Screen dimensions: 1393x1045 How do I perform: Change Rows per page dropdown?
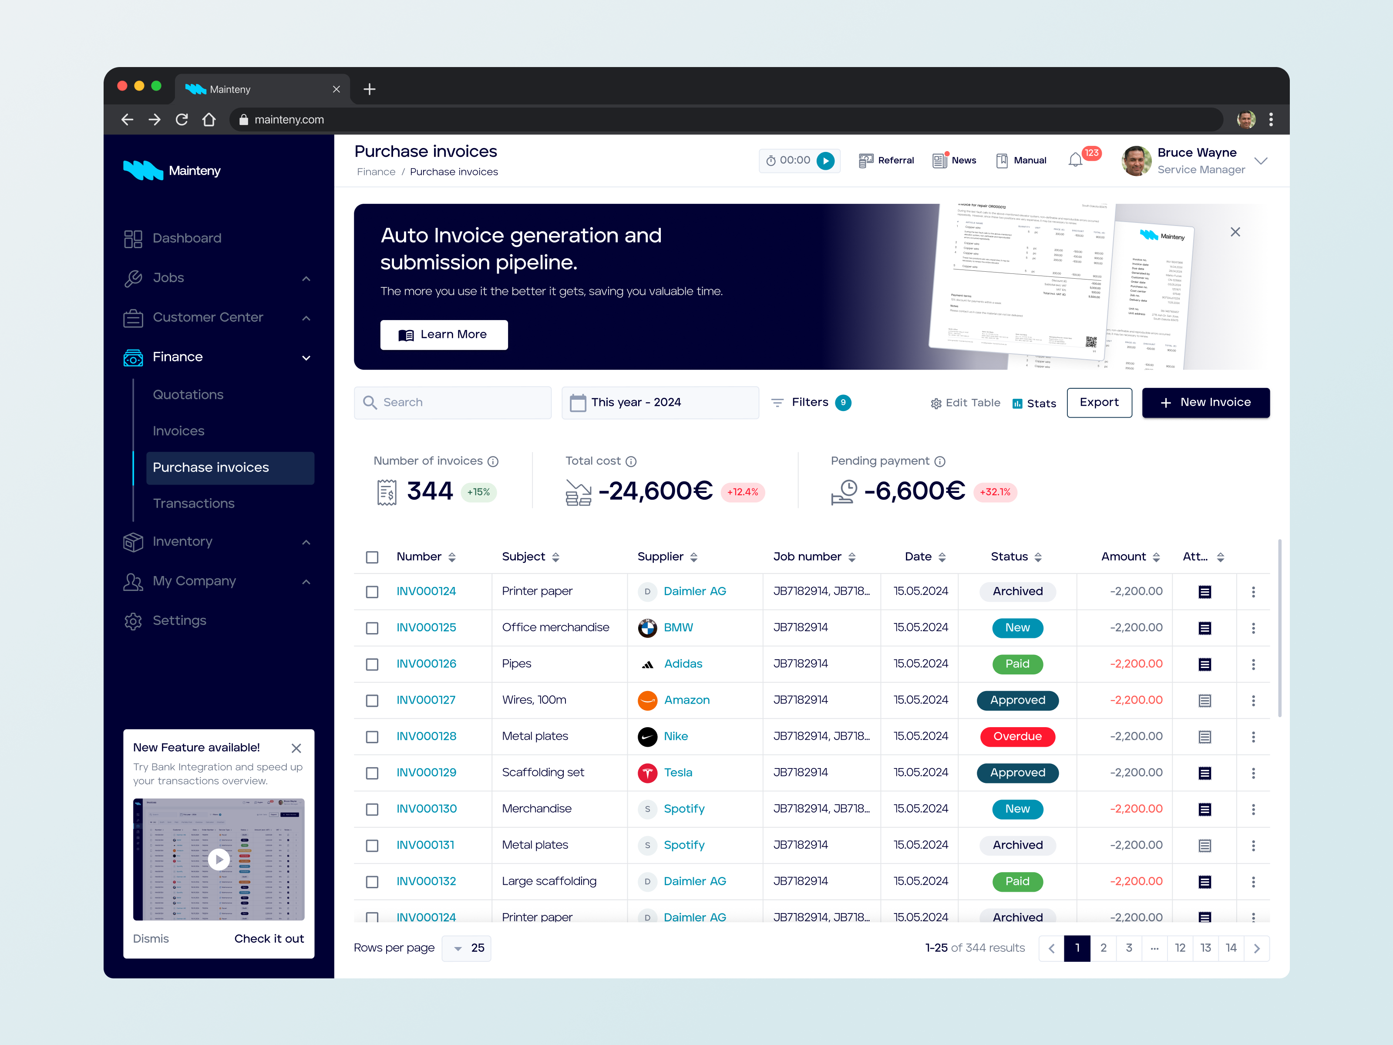tap(466, 949)
